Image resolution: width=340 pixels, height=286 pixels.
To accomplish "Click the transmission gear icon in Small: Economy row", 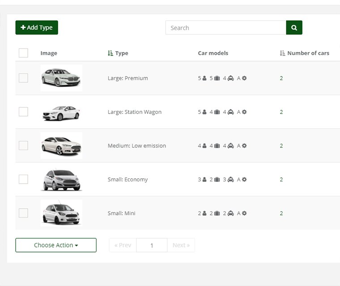I will pos(244,180).
